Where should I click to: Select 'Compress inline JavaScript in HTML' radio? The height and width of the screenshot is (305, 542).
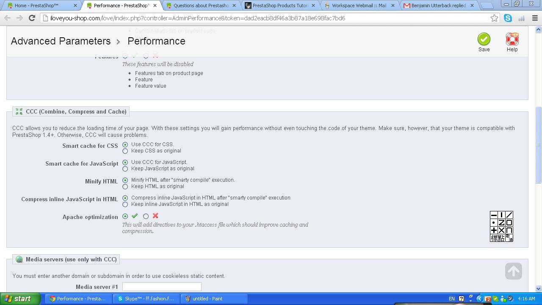tap(125, 198)
